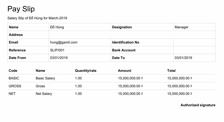Click the Date To value 03/01/2019
Viewport: 224px width, 122px height.
184,58
